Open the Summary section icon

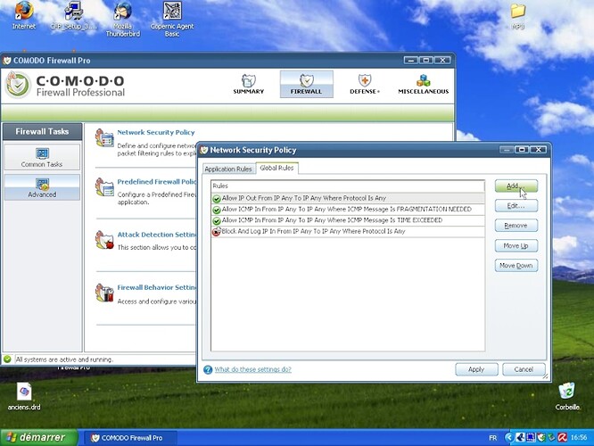249,84
